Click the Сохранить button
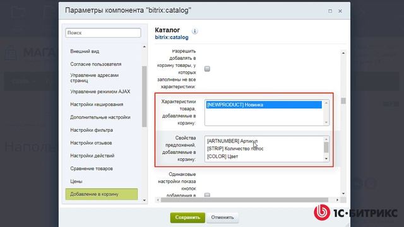The image size is (404, 227). coord(187,218)
